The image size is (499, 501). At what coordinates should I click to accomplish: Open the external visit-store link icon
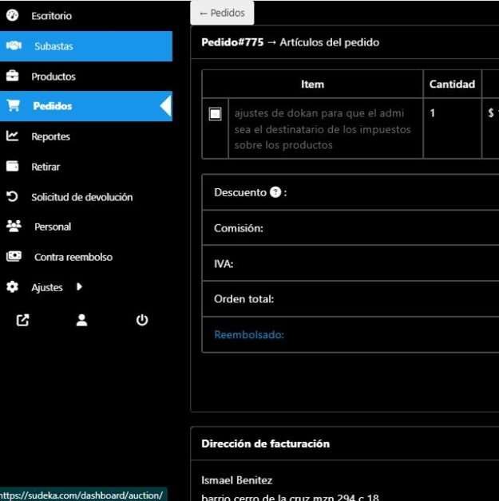click(x=22, y=320)
